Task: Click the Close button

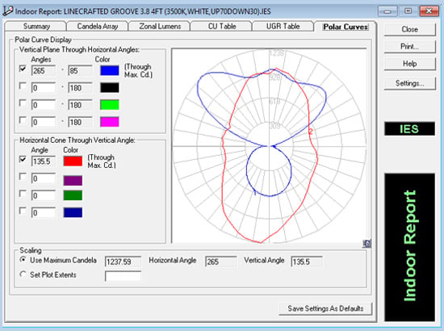Action: [x=409, y=29]
